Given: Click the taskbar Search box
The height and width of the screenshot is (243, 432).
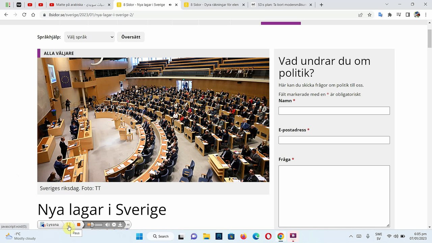Looking at the screenshot, I should pos(161,236).
